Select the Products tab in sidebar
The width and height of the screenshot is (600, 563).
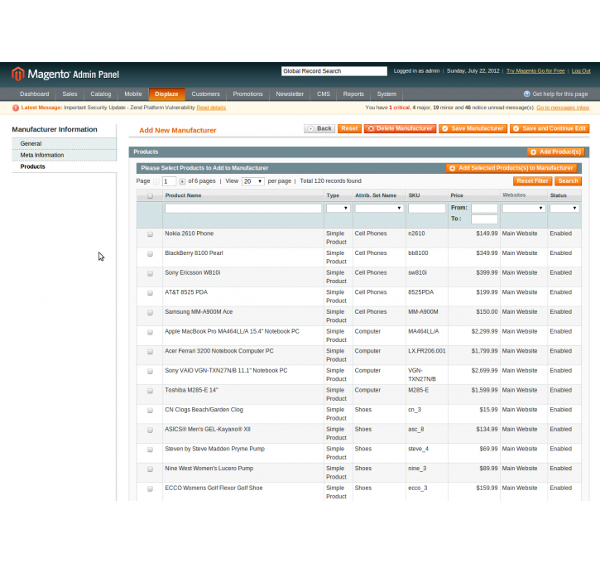point(64,167)
